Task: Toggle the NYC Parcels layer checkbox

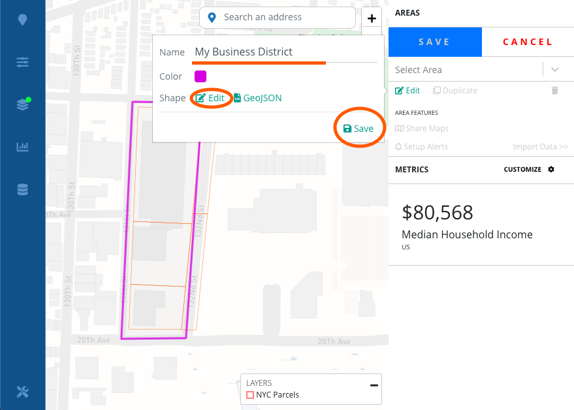Action: 250,394
